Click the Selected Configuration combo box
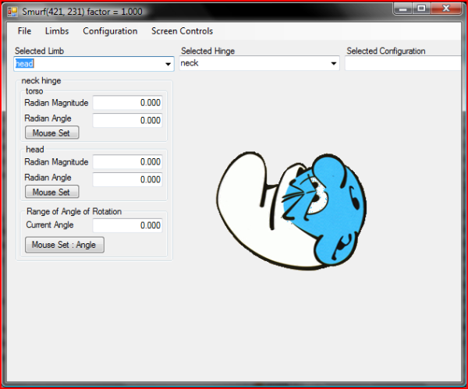Image resolution: width=468 pixels, height=389 pixels. point(403,63)
